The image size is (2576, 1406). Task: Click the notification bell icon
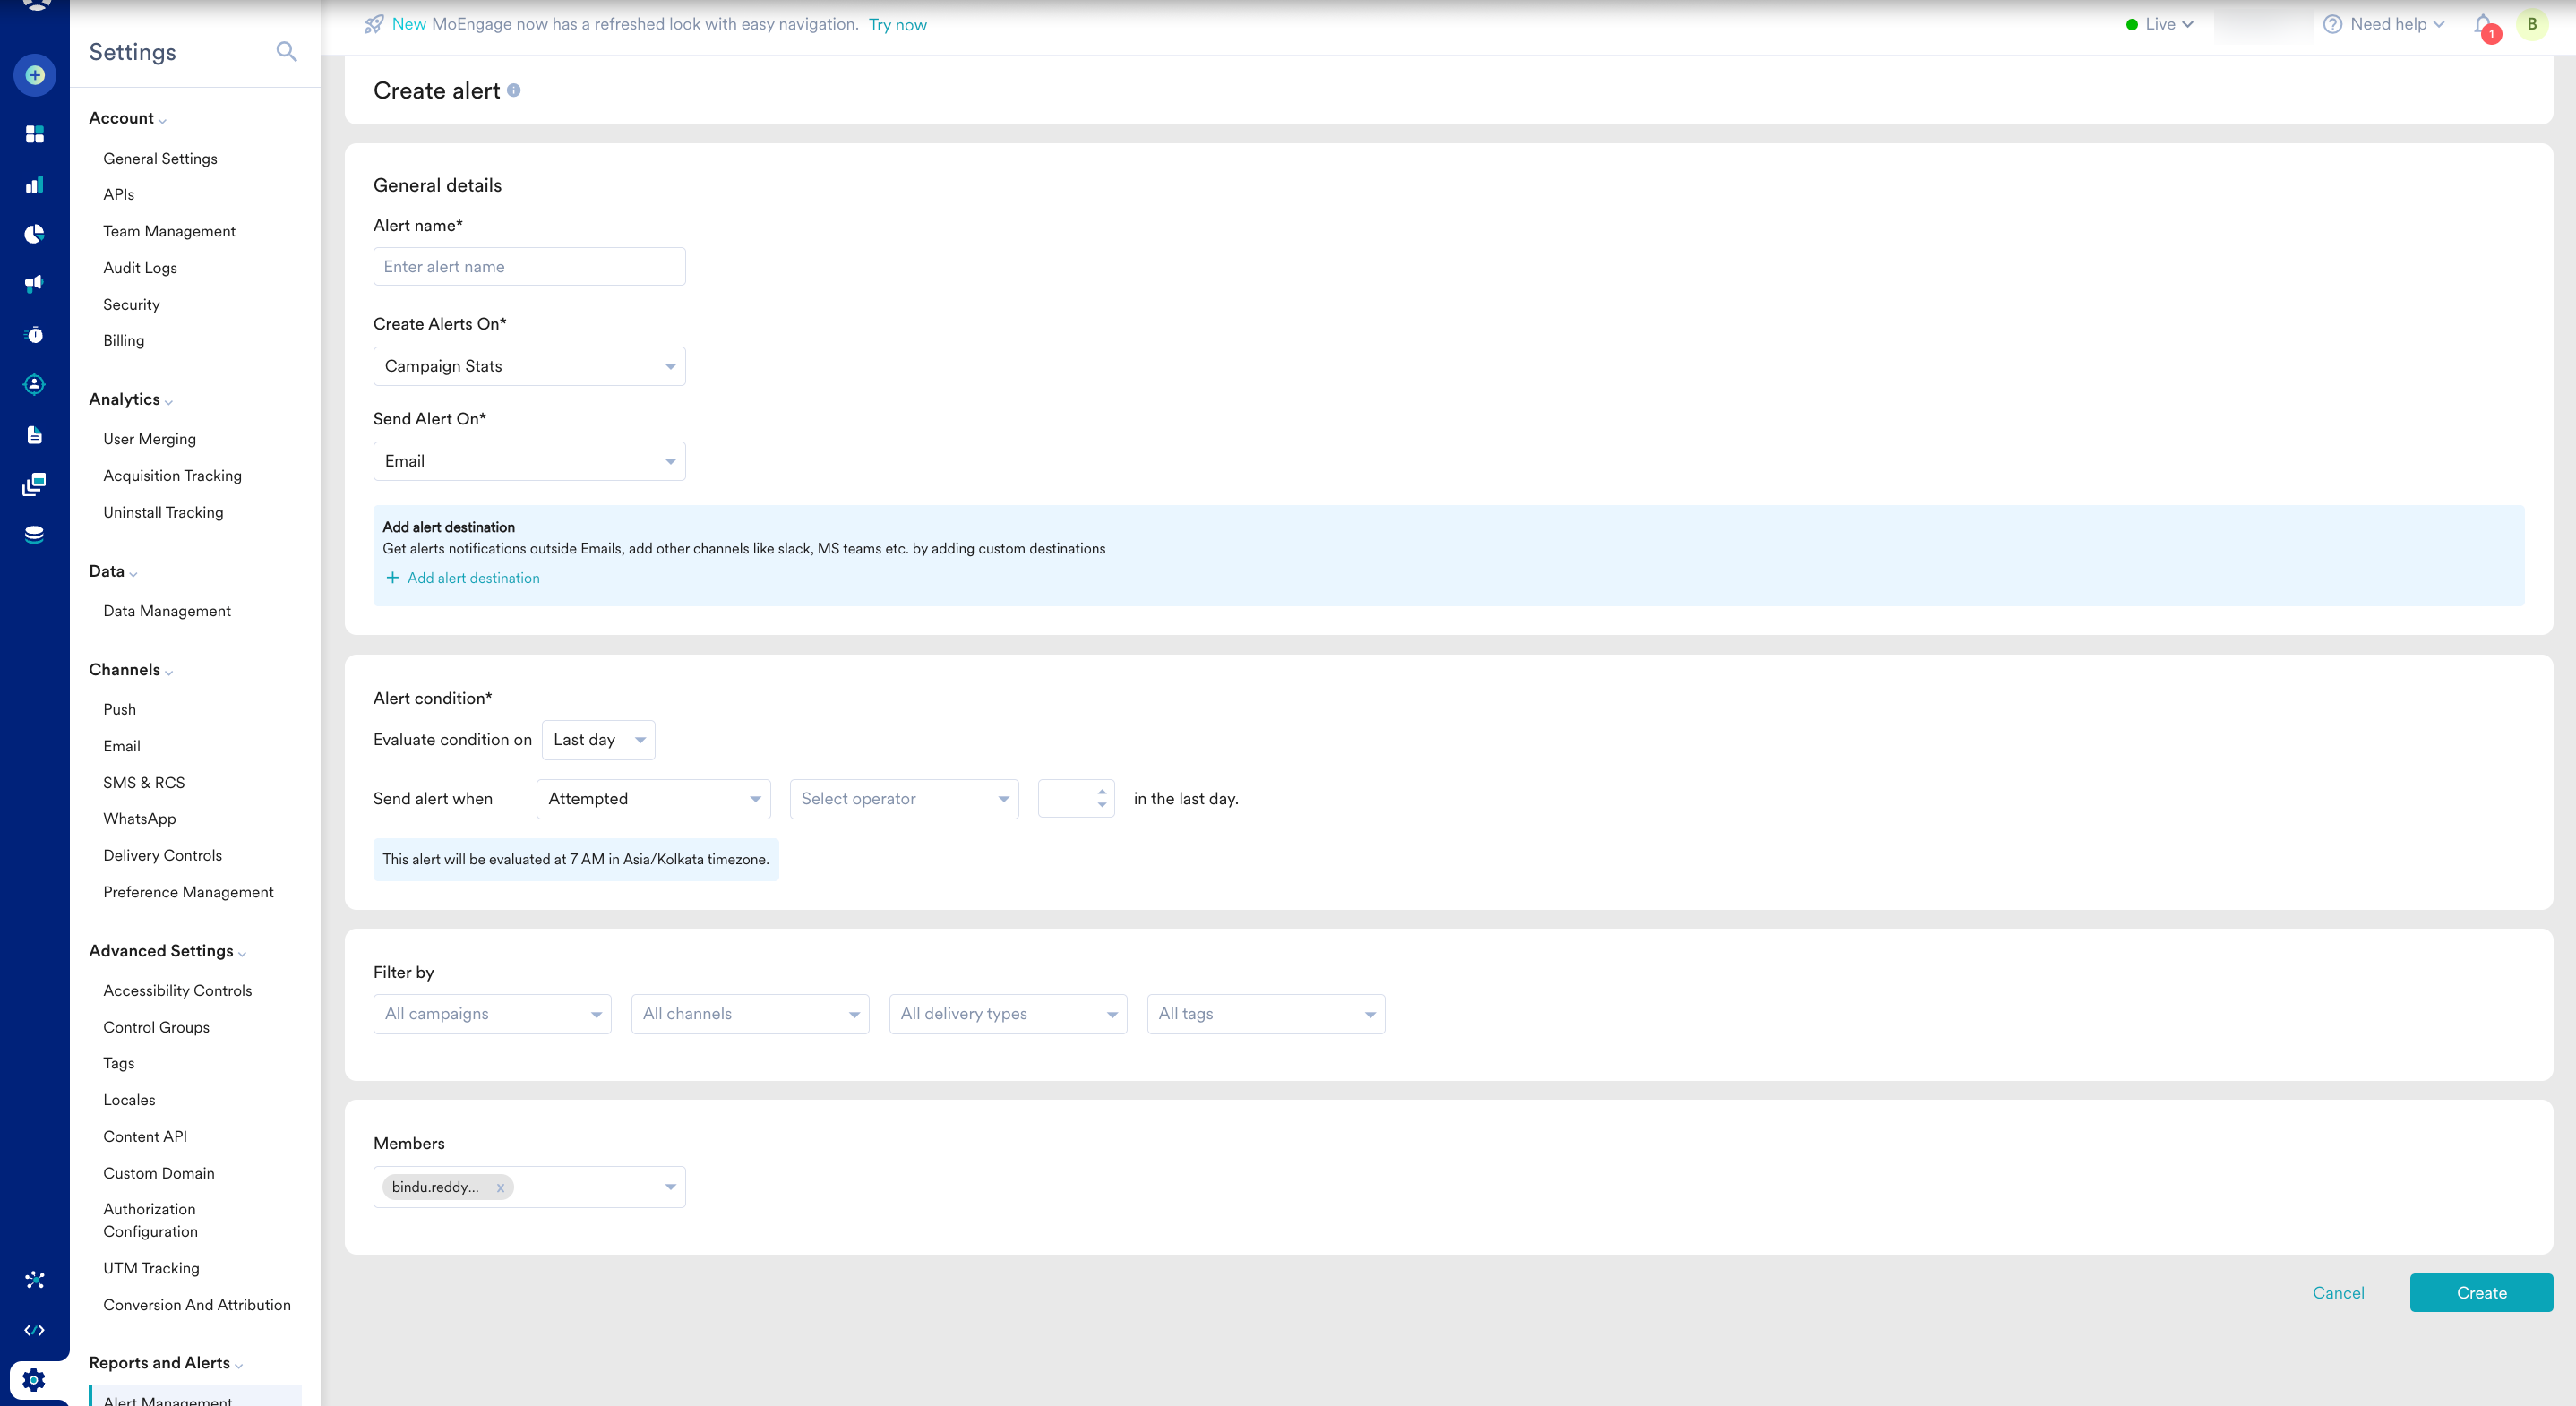[x=2483, y=25]
